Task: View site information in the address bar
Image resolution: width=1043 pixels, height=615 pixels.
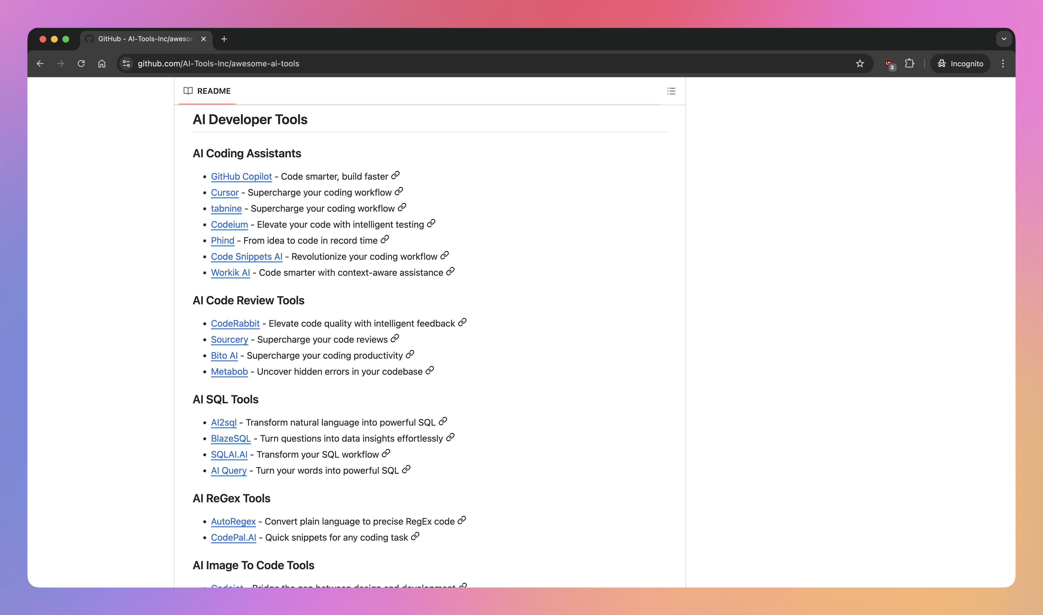Action: pos(126,64)
